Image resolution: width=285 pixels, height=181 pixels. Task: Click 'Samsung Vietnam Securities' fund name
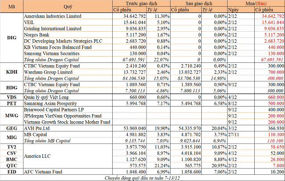(x=52, y=53)
